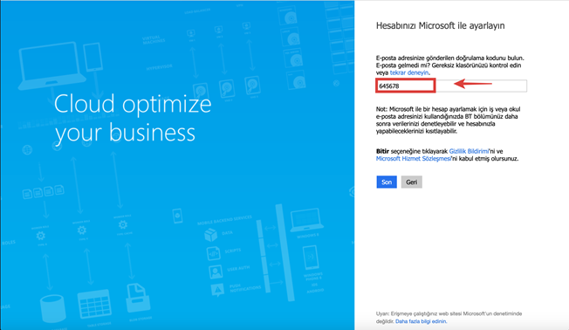Click the gray Geri back button
The height and width of the screenshot is (330, 569).
412,182
